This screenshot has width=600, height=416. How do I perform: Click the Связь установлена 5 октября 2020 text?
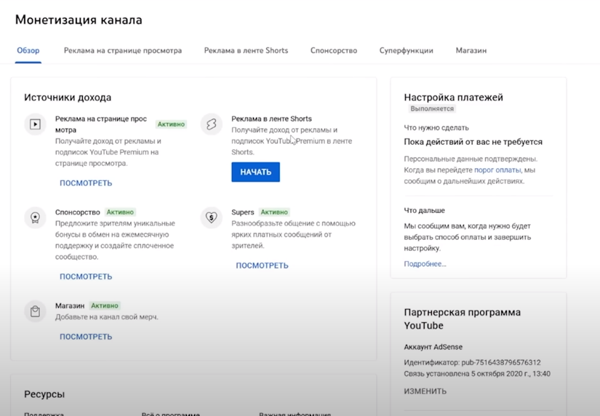coord(477,374)
